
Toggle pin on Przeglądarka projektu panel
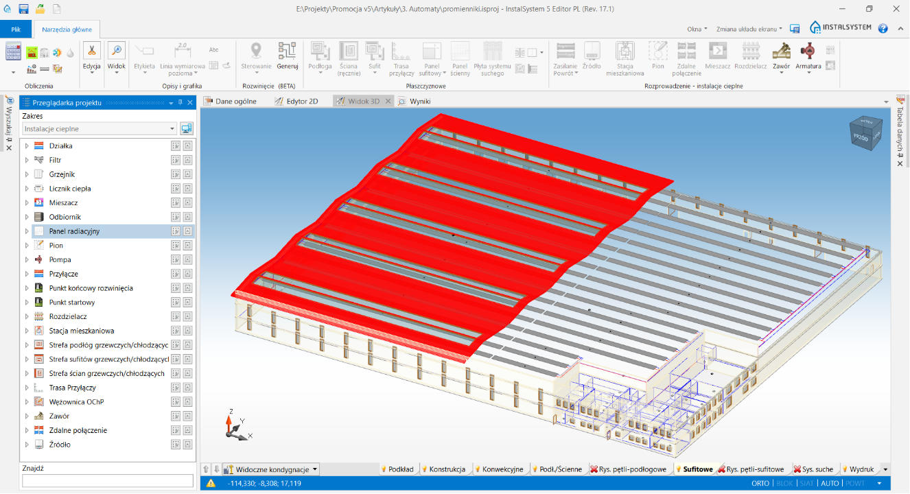180,102
